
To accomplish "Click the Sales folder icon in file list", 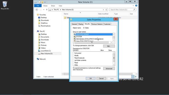I will click(65, 18).
